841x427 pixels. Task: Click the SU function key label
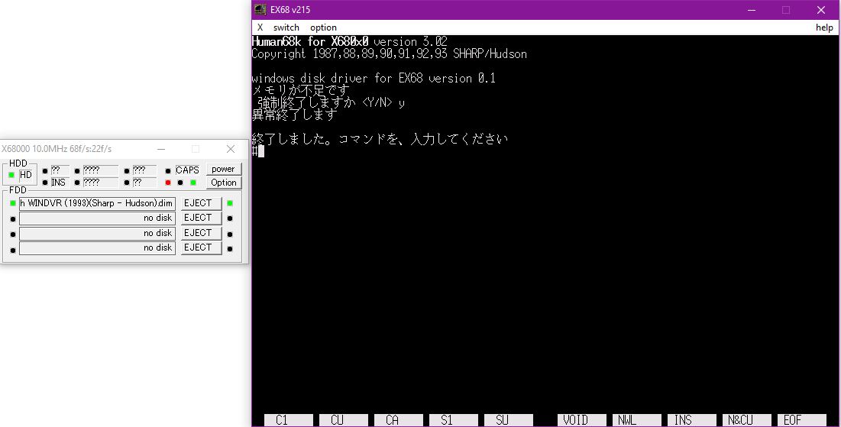(509, 420)
